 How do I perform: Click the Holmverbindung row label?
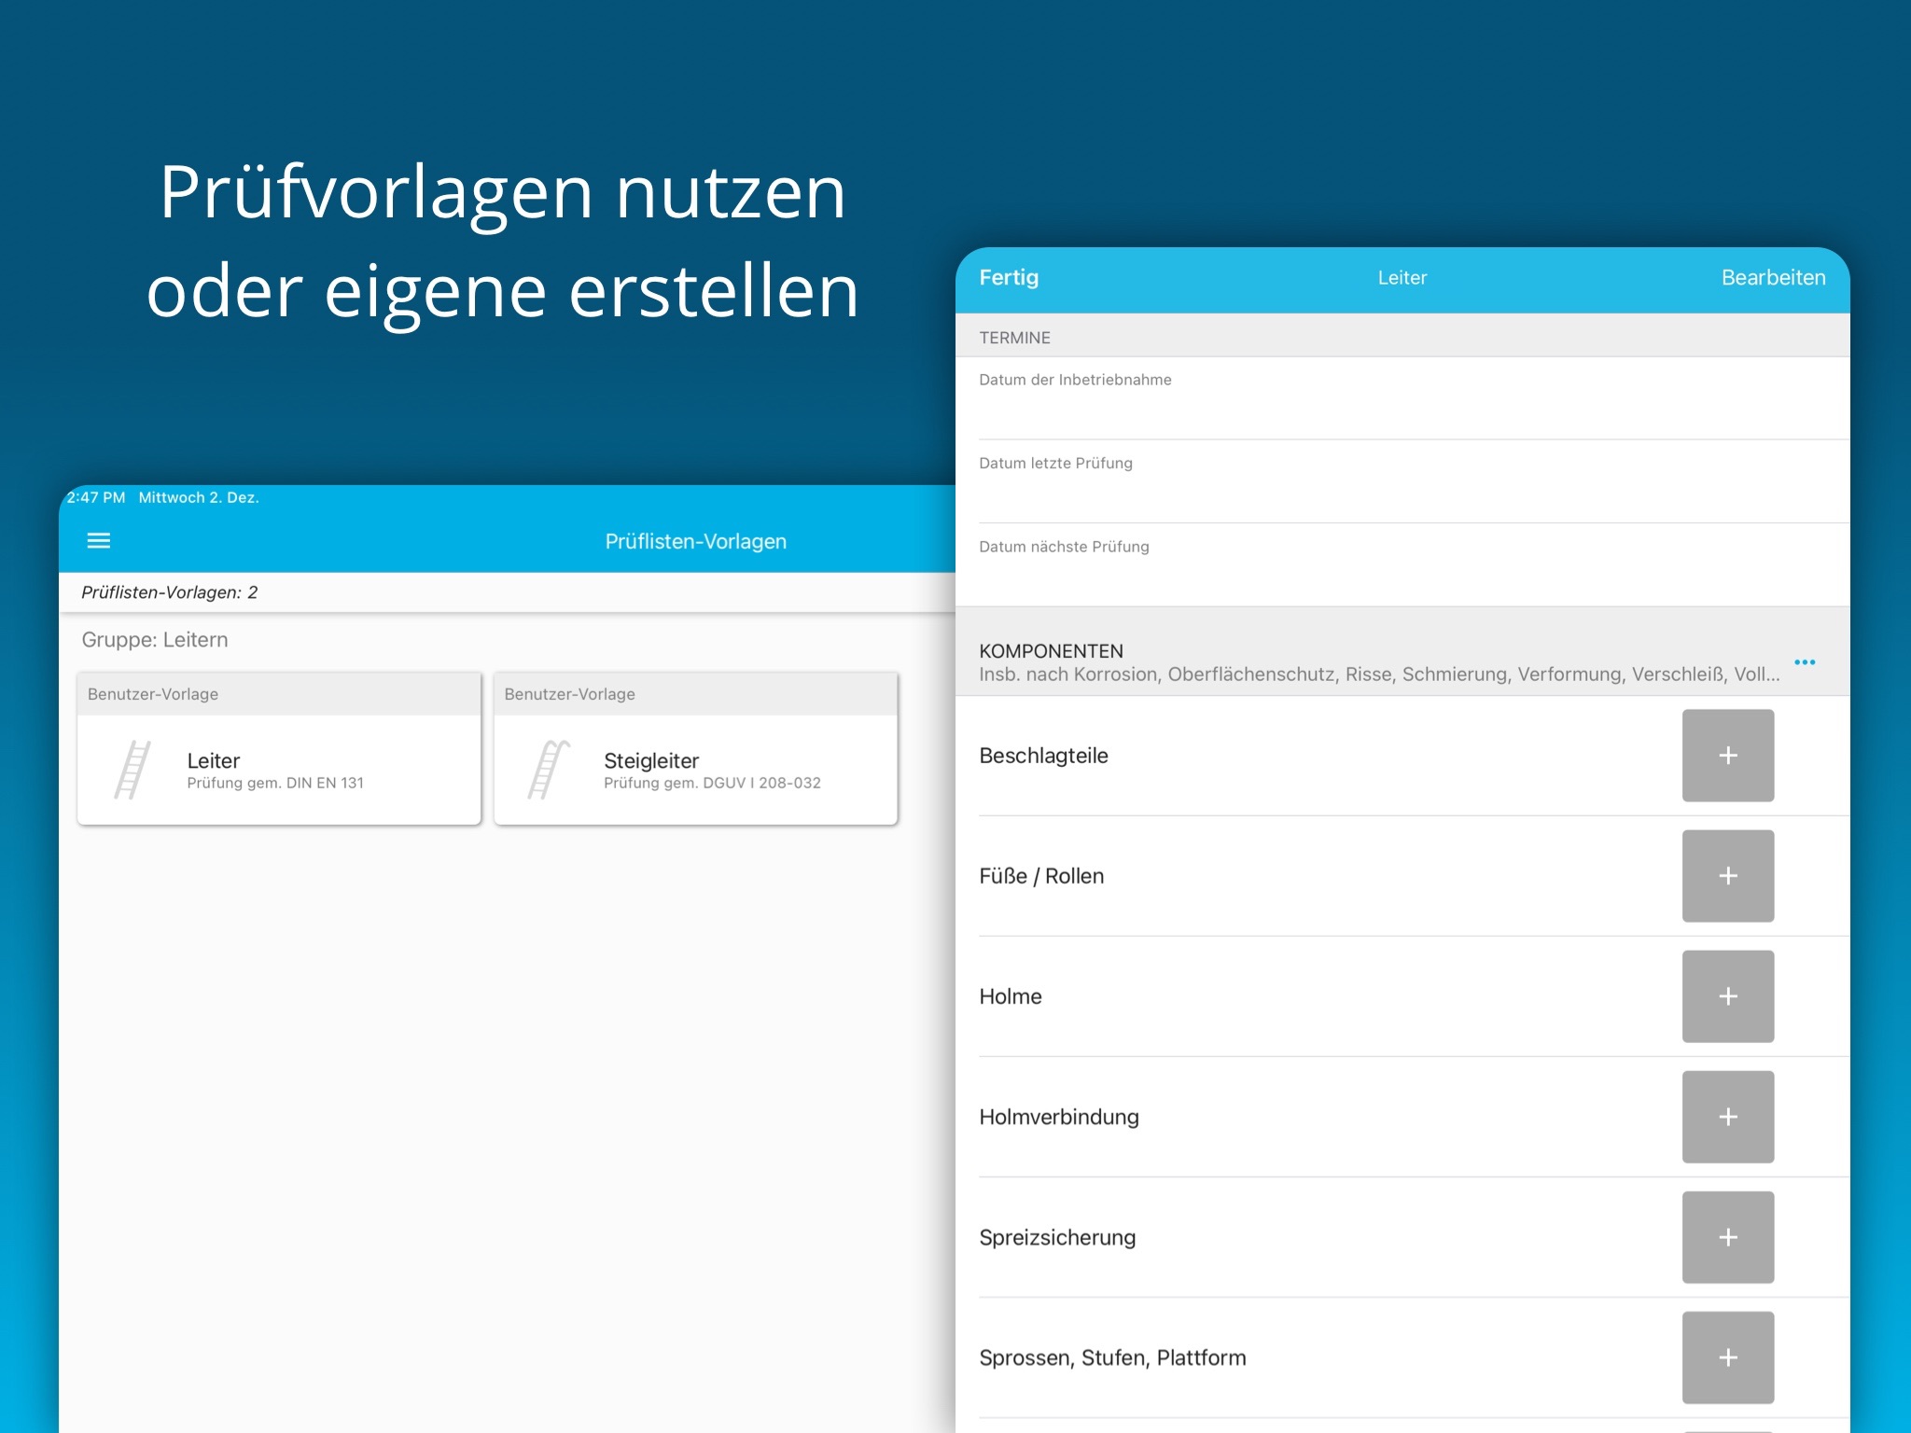(x=1059, y=1117)
